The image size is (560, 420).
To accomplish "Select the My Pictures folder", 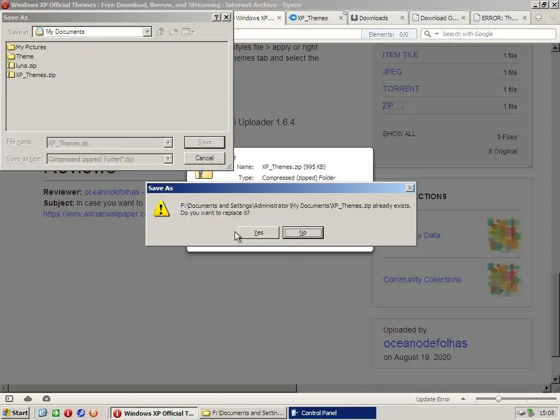I will click(27, 47).
